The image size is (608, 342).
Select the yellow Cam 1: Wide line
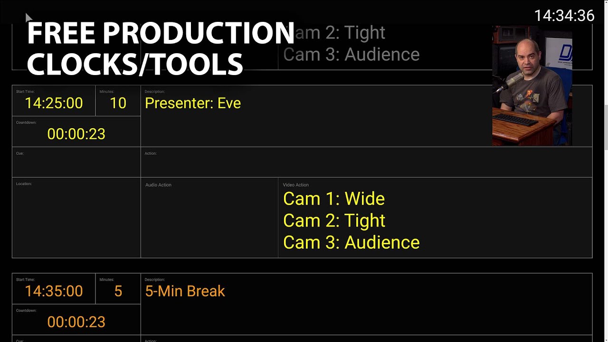(x=334, y=199)
